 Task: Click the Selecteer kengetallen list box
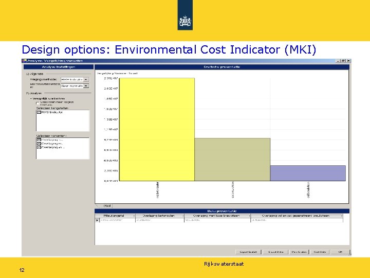coord(63,120)
